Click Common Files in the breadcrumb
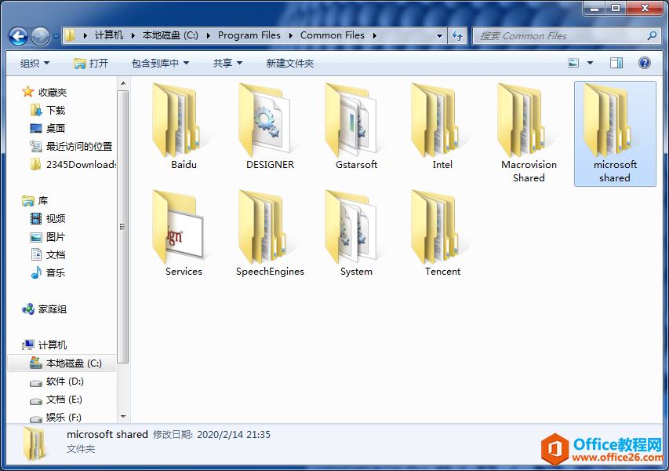Viewport: 669px width, 471px height. tap(333, 35)
